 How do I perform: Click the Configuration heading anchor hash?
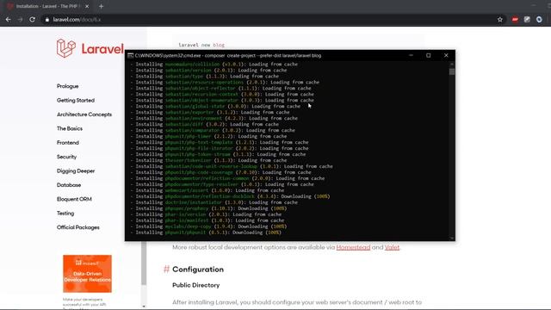pos(166,270)
